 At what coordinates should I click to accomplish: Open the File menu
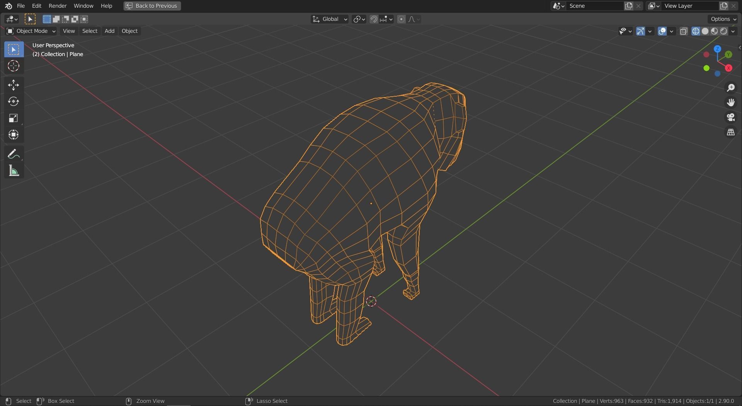(x=21, y=6)
